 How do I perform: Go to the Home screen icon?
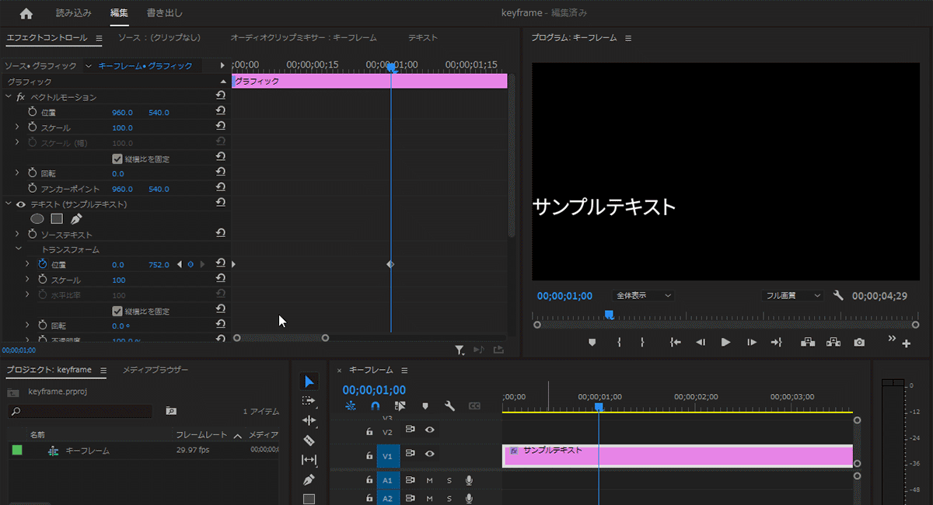[26, 13]
